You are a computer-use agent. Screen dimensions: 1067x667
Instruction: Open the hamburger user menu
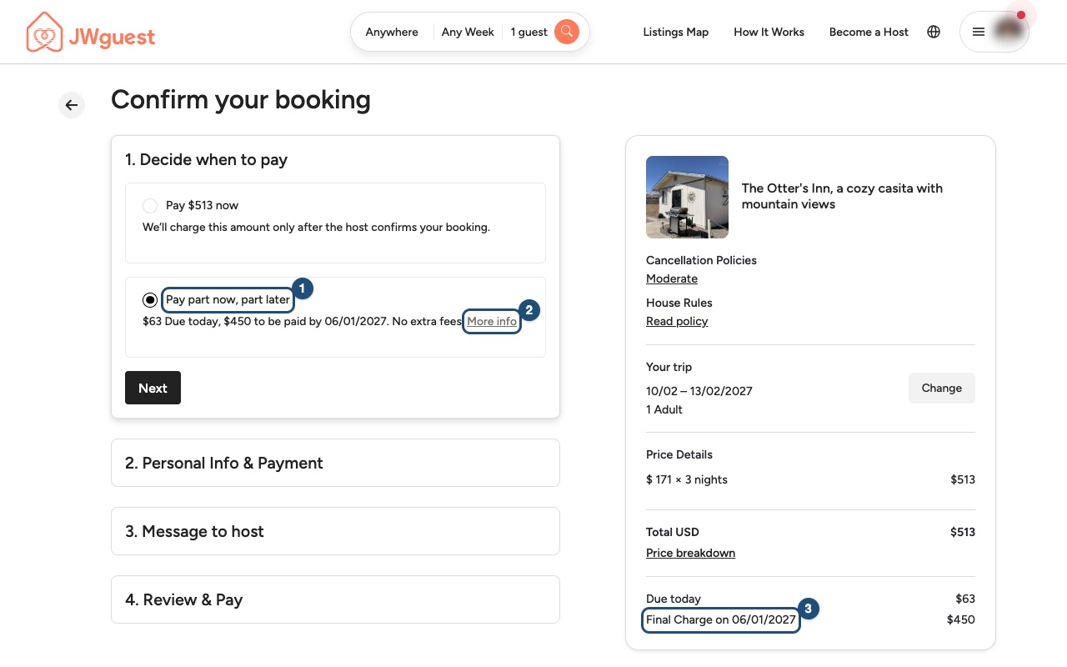[x=979, y=32]
